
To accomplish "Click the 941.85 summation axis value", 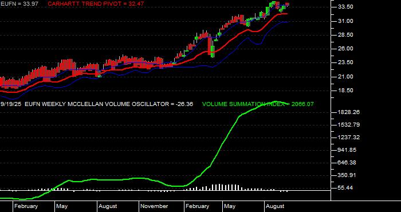I will point(347,150).
